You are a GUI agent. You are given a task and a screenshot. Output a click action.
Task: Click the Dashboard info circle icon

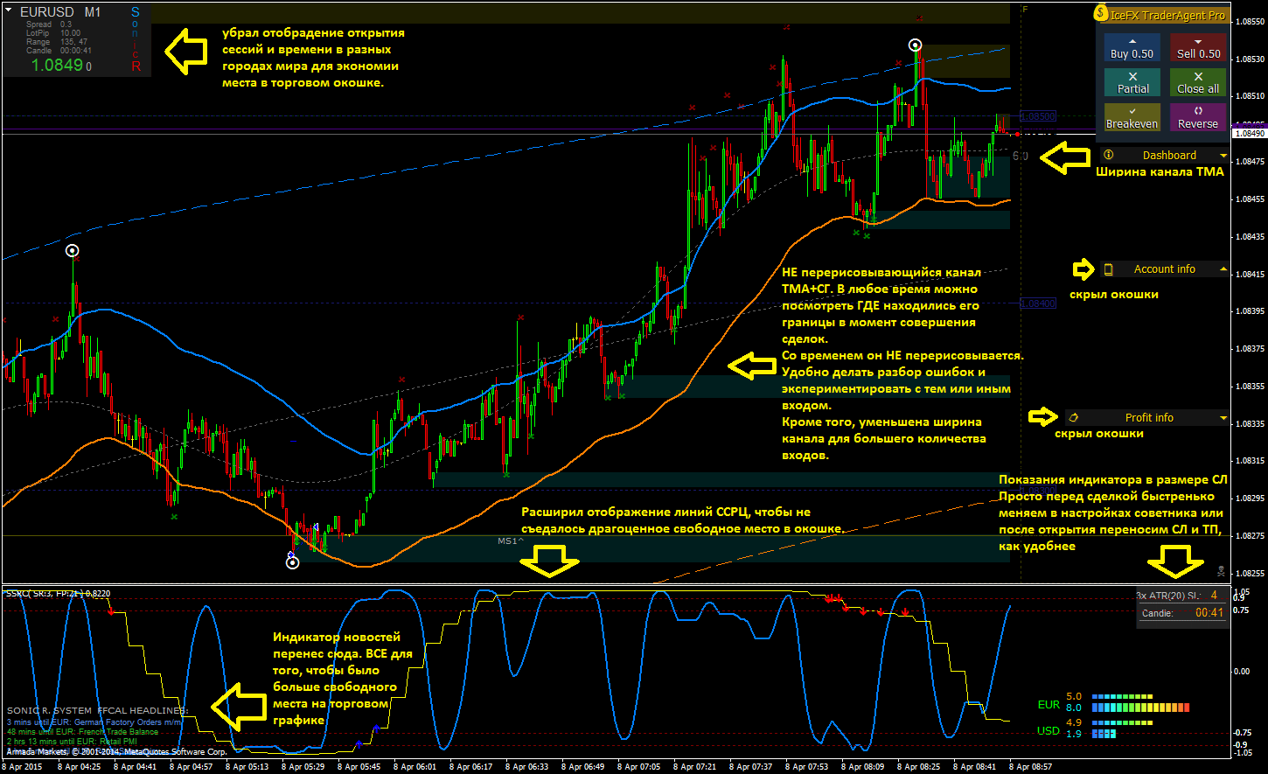pyautogui.click(x=1109, y=156)
